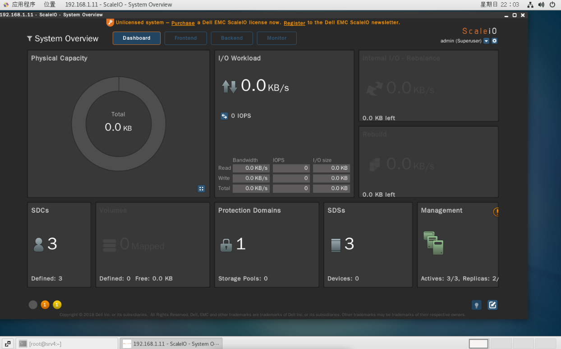This screenshot has height=349, width=561.
Task: Click the Read Bandwidth 0.0 KB/s cell
Action: [251, 168]
